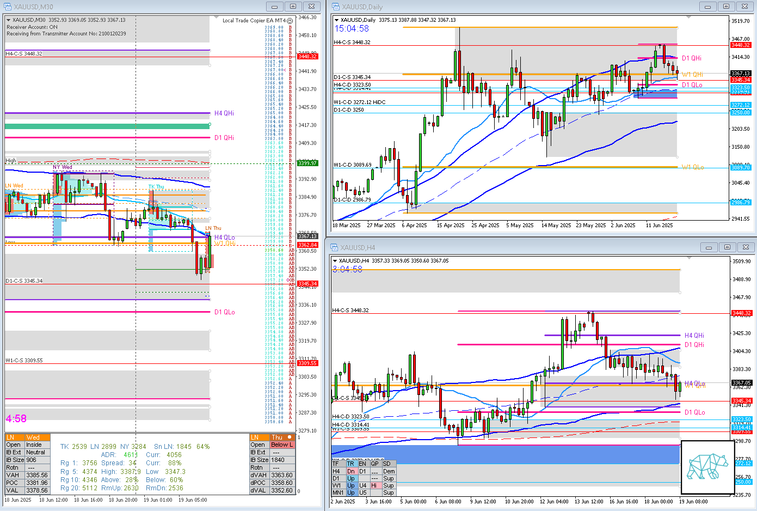This screenshot has height=511, width=757.
Task: Click the Local Trade Copier EA smiley icon
Action: coord(290,21)
